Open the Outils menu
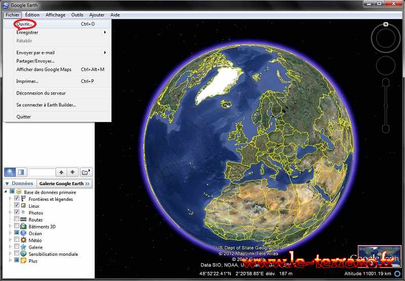Image resolution: width=405 pixels, height=281 pixels. [77, 15]
